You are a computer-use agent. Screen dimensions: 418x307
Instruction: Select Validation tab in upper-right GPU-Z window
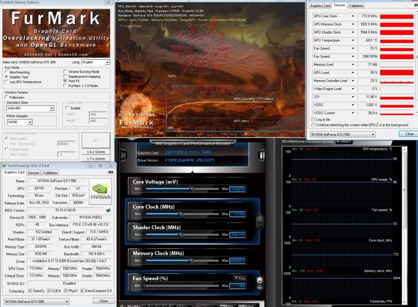356,6
